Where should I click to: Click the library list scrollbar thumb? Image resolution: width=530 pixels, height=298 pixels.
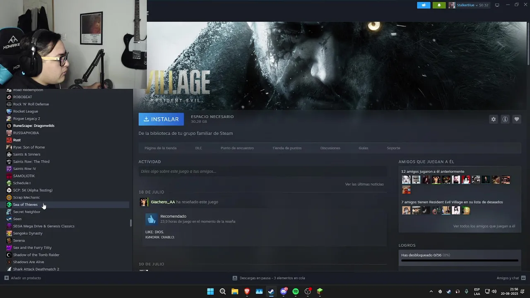131,223
